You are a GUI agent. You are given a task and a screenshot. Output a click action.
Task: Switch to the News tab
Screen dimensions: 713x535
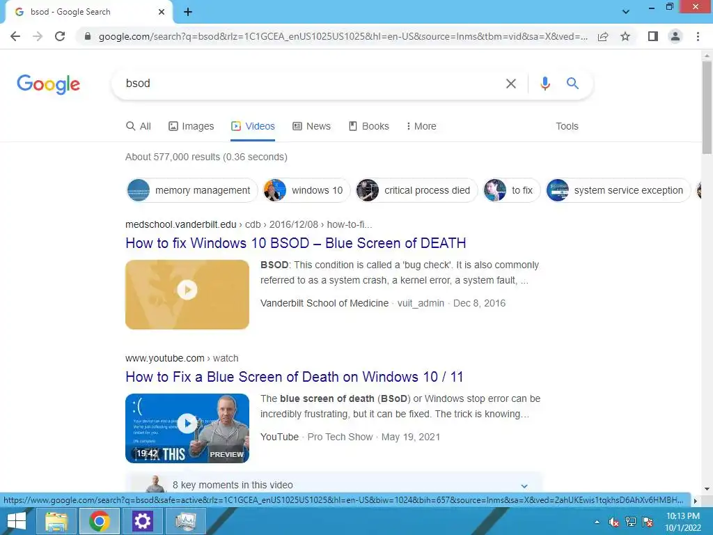point(311,126)
